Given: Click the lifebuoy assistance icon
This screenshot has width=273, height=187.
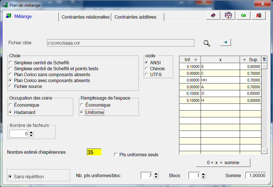Looking at the screenshot, I should click(228, 16).
